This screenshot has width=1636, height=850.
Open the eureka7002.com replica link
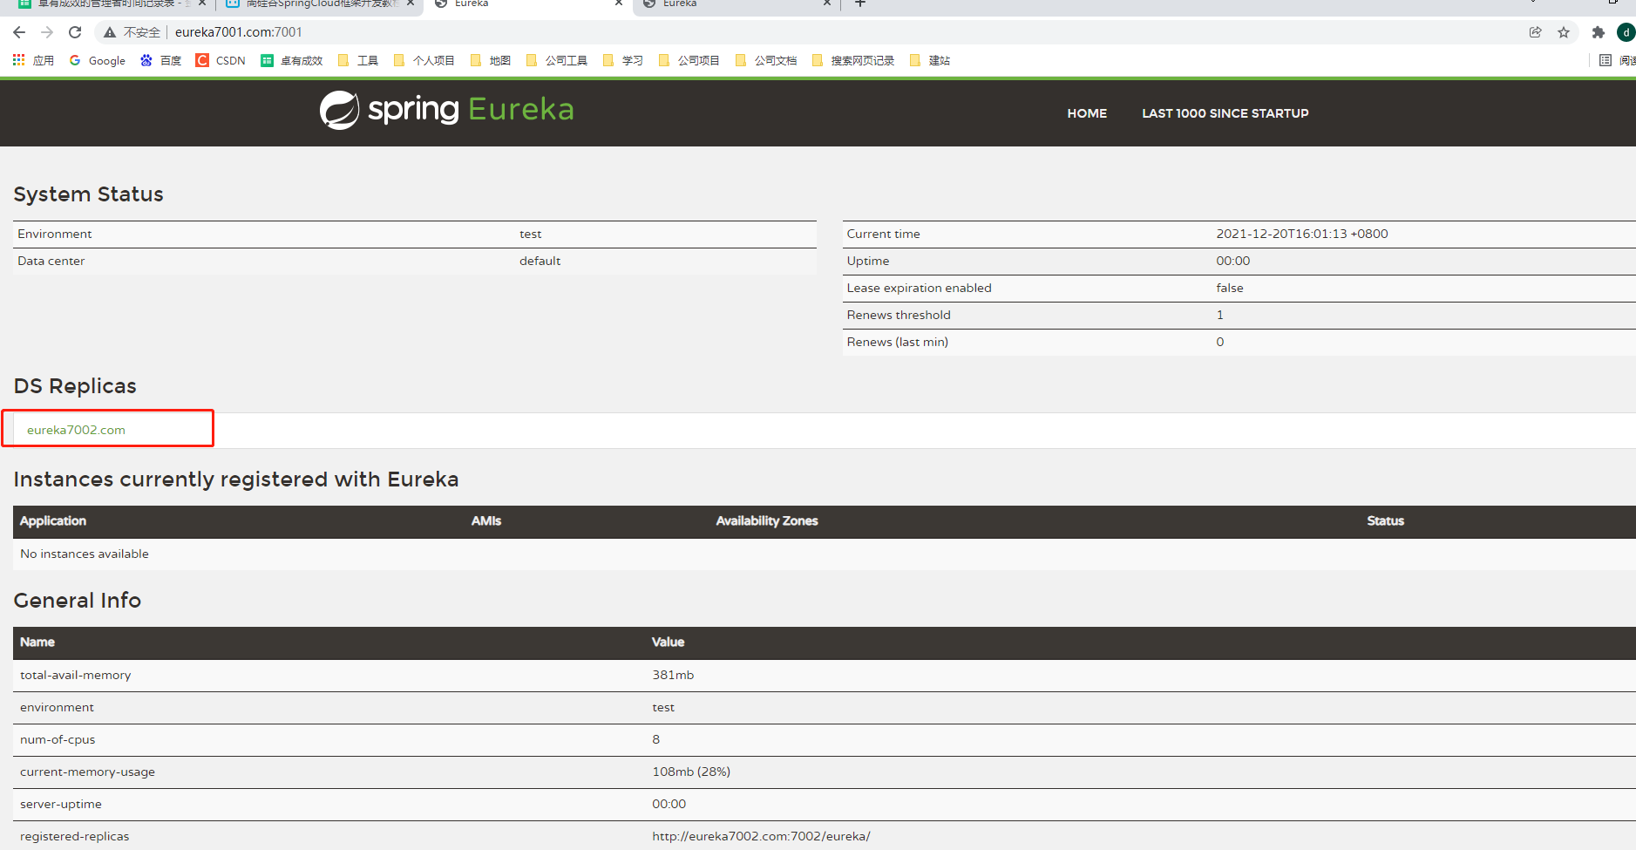76,430
